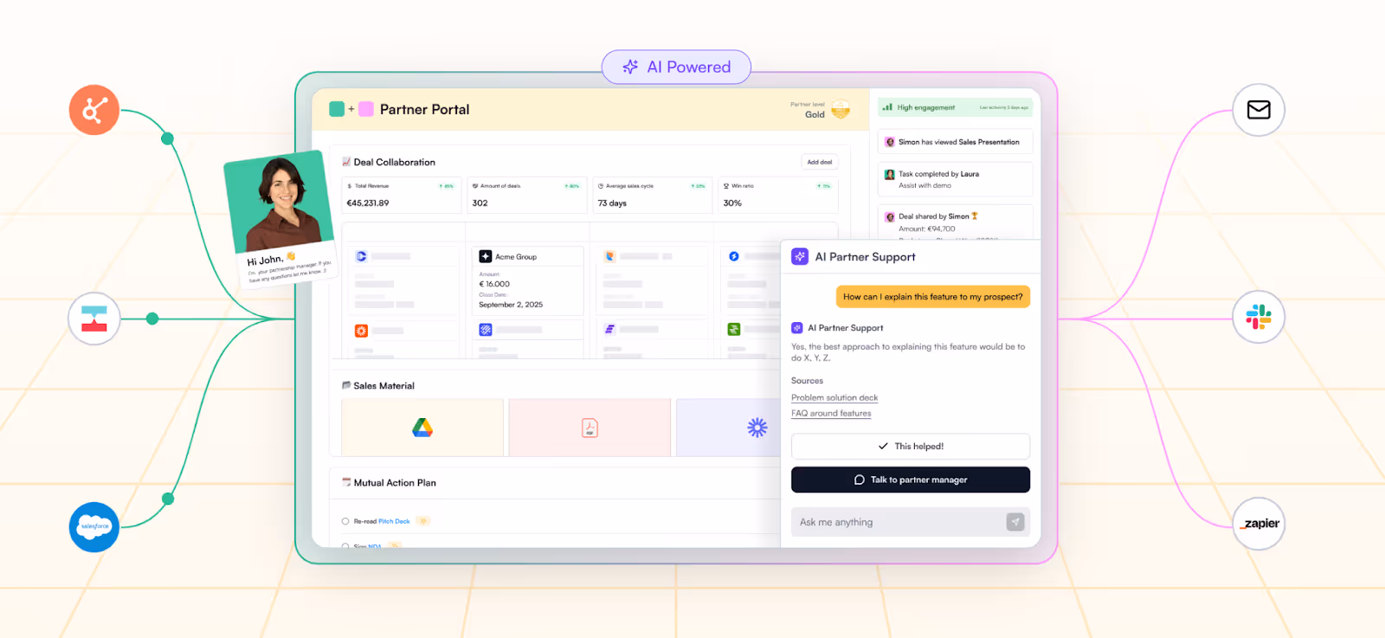Click the High engagement bar chart icon

[x=887, y=107]
